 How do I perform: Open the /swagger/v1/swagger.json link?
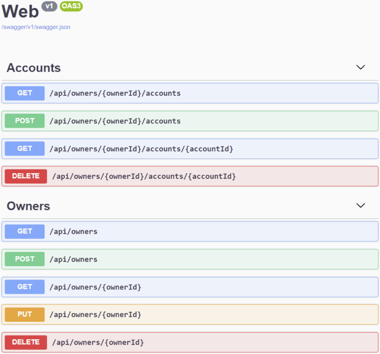[x=36, y=27]
